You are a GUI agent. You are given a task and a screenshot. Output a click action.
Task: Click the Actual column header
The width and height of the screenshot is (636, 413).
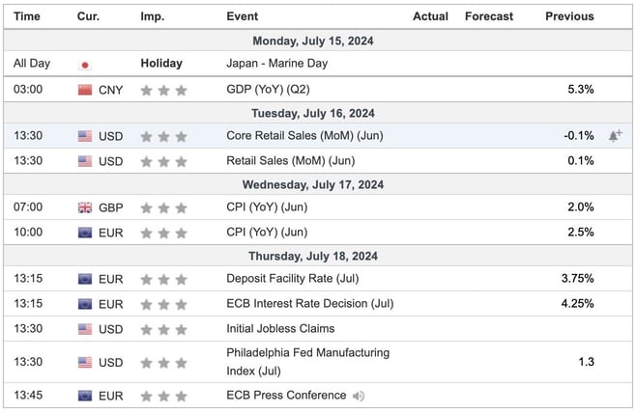coord(430,16)
